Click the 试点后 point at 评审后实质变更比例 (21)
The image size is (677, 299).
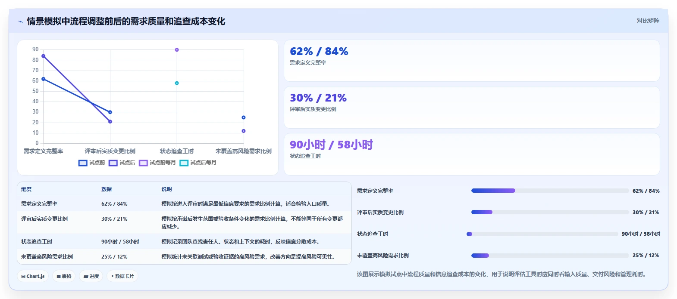(x=110, y=122)
